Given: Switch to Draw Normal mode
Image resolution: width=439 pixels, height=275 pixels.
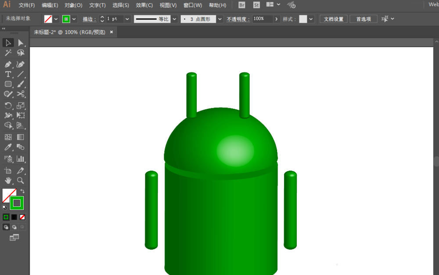Looking at the screenshot, I should 6,227.
